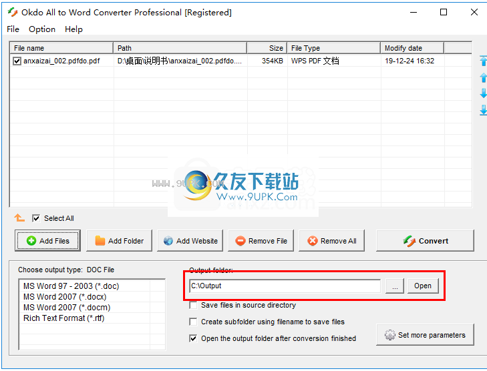Select MS Word 2007 (*.docx) format
The width and height of the screenshot is (487, 371).
(x=65, y=297)
